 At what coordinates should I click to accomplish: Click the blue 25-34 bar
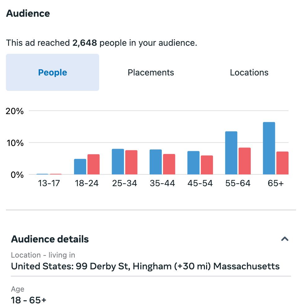[x=118, y=162]
